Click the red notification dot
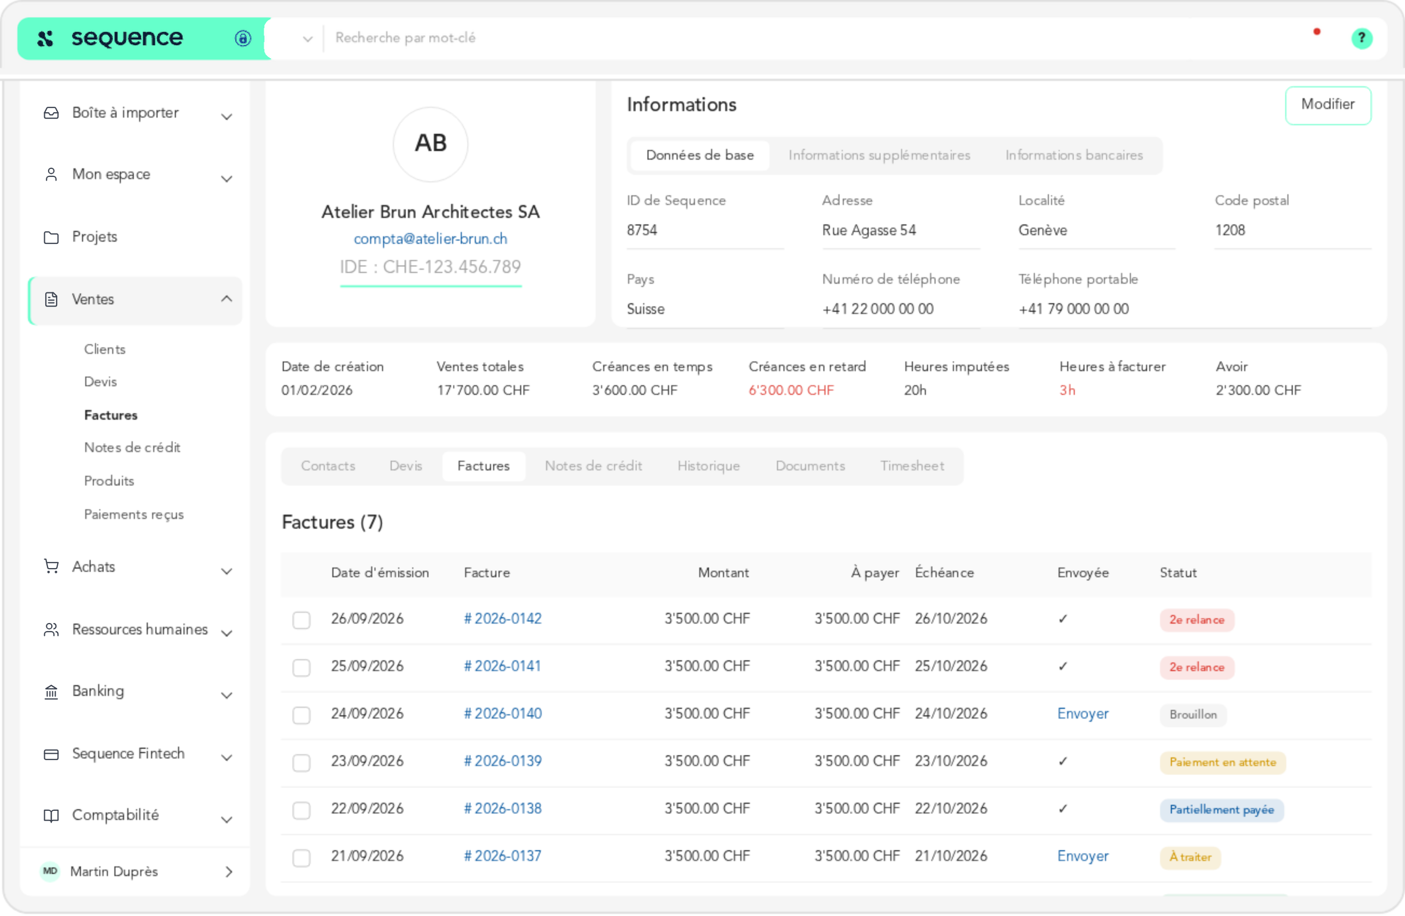The width and height of the screenshot is (1405, 916). pyautogui.click(x=1317, y=32)
